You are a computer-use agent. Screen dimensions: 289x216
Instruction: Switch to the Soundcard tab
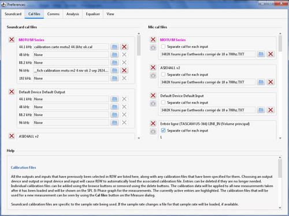point(13,14)
